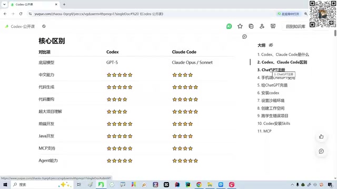Click the 代码重构 row label
This screenshot has width=337, height=189.
[x=46, y=99]
